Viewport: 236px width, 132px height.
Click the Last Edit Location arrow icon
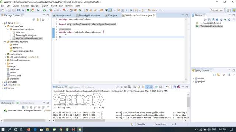point(149,10)
